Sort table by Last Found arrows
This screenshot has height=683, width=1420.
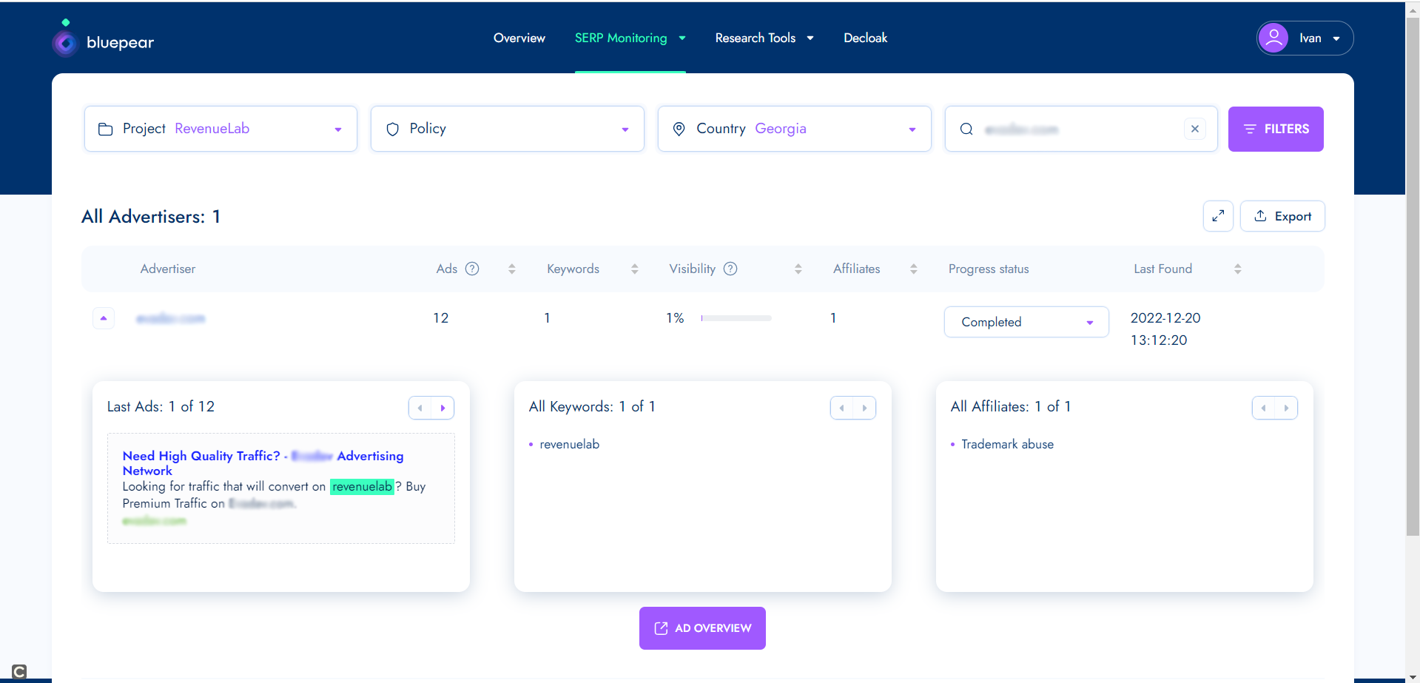[1237, 269]
